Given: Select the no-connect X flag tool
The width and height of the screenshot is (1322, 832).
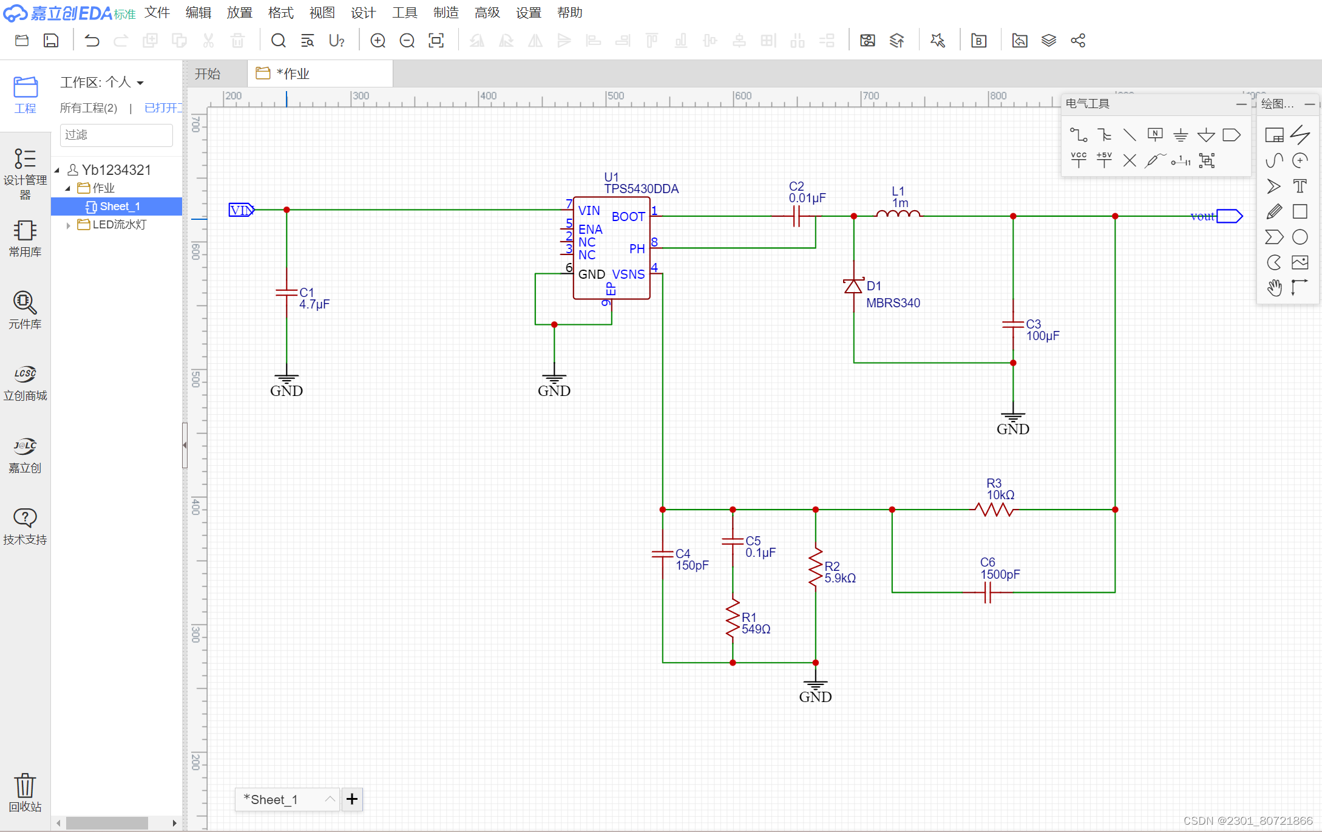Looking at the screenshot, I should (1130, 160).
